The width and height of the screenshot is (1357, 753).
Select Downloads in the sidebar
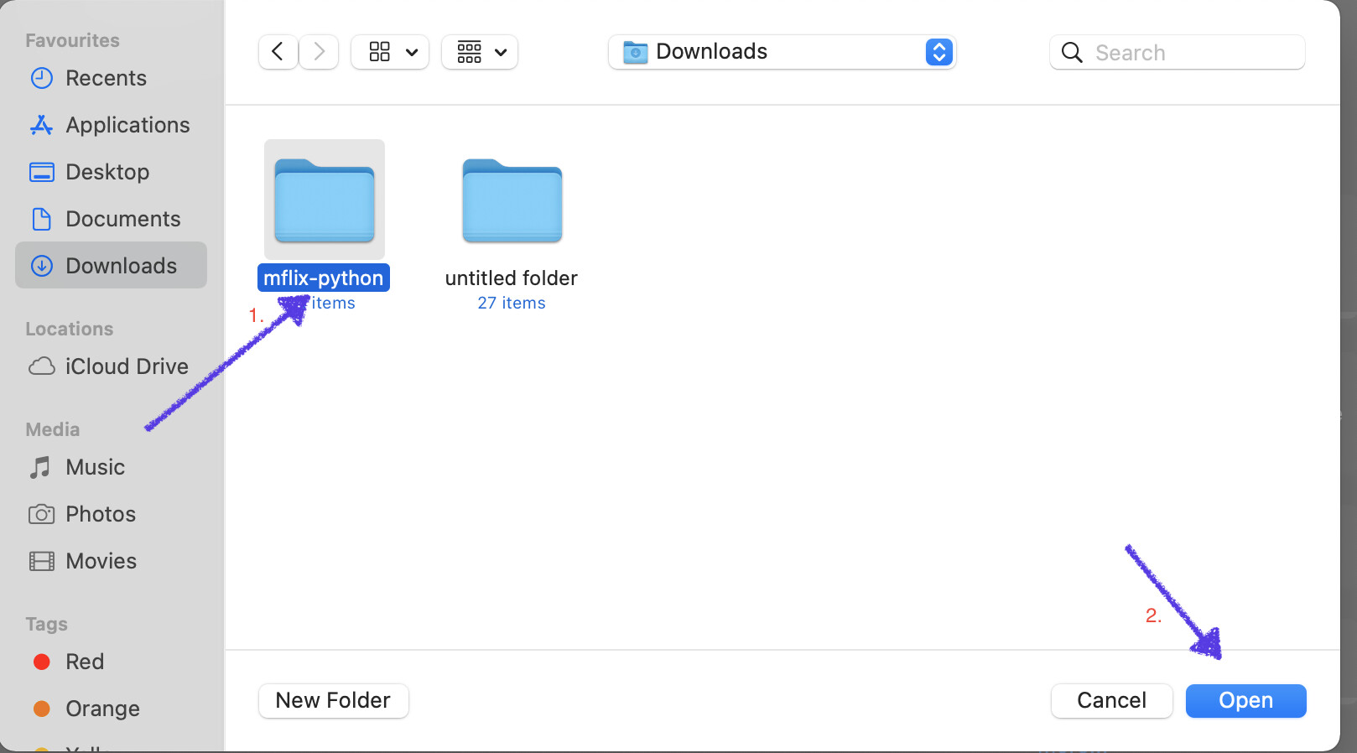coord(121,266)
